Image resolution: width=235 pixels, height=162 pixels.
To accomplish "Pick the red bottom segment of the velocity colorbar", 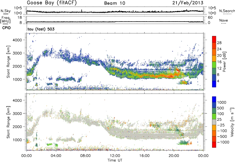I will pos(214,145).
